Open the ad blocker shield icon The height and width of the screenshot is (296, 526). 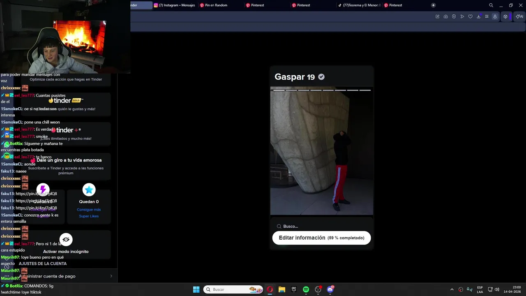tap(454, 16)
